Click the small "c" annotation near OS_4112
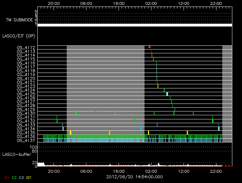Viewport: 242px width, 183px height. coord(149,47)
